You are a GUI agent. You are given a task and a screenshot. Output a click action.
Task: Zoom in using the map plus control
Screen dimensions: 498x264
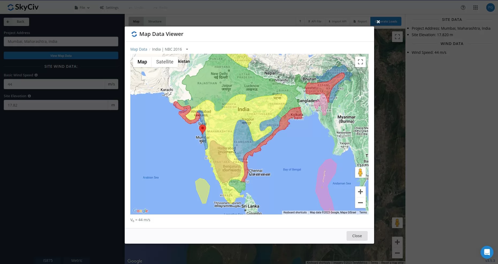click(x=360, y=192)
